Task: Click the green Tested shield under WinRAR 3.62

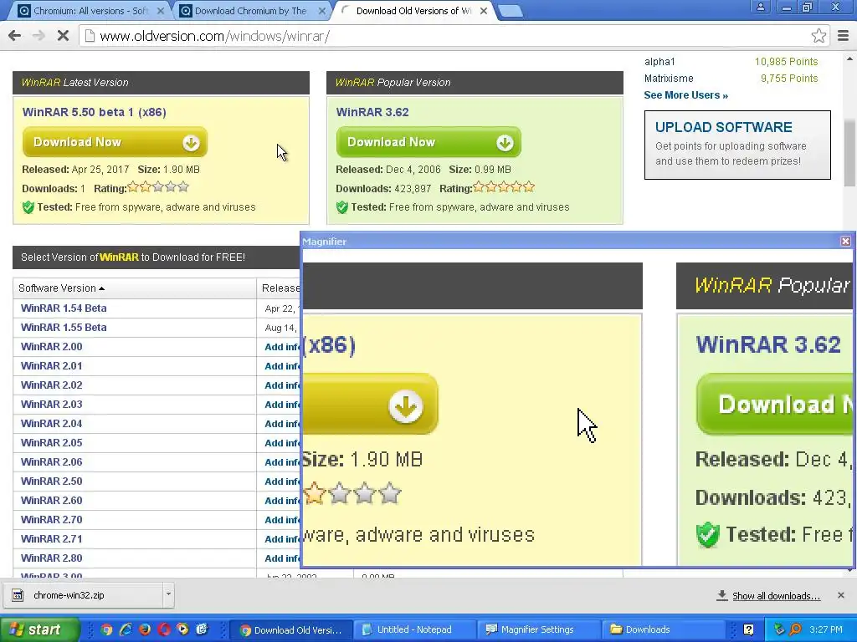Action: pos(342,207)
